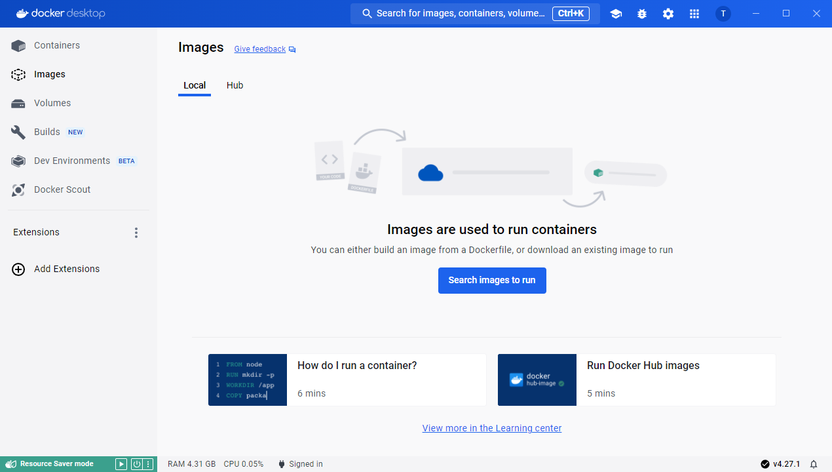Click Add Extensions label
This screenshot has height=472, width=832.
click(67, 269)
